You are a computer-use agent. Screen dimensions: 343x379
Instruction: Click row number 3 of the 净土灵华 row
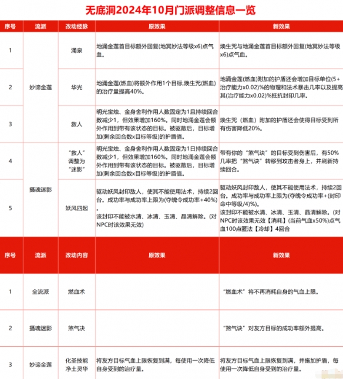(10, 365)
